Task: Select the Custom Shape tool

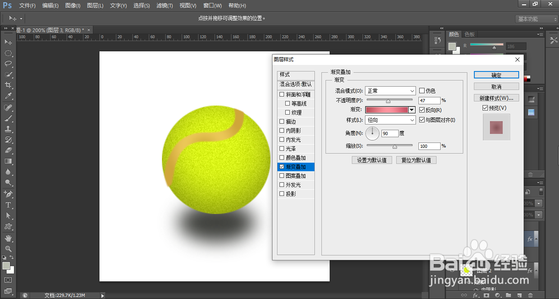Action: coord(8,226)
